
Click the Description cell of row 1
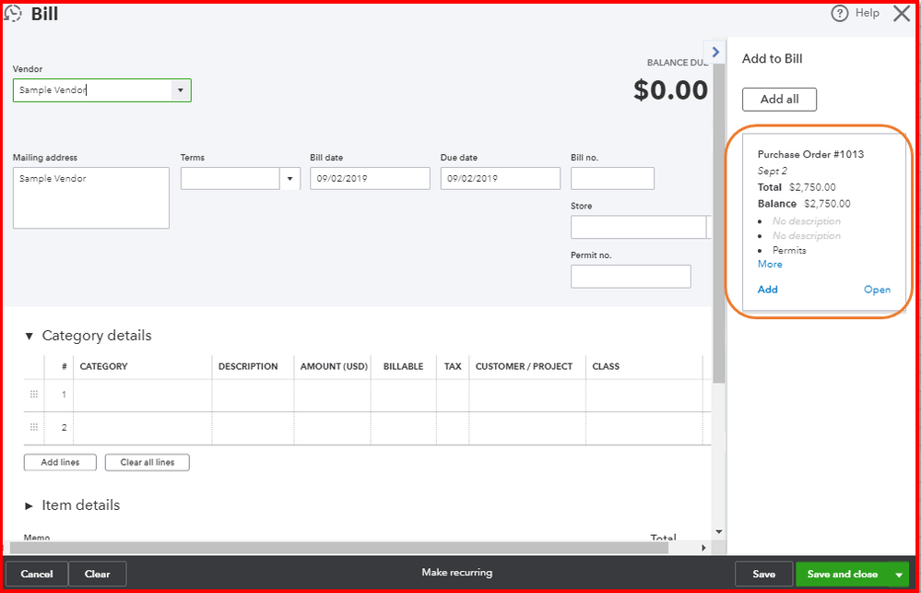click(254, 395)
